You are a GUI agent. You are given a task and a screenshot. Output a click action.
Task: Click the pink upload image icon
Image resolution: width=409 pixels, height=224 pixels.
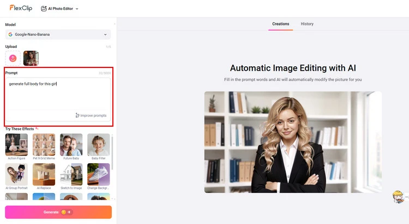click(13, 58)
